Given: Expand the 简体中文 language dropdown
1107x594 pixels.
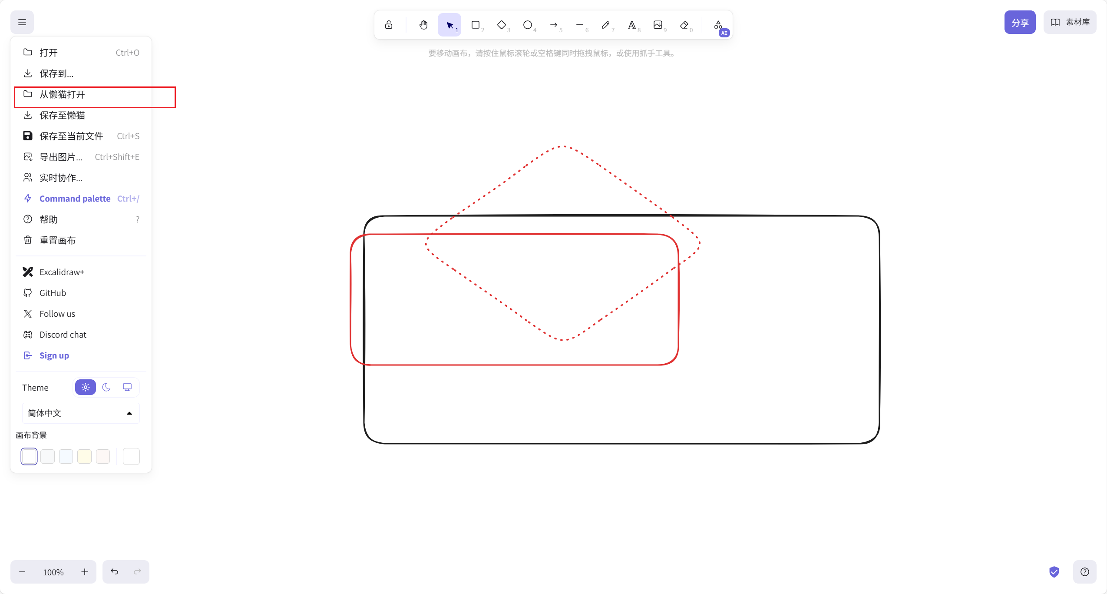Looking at the screenshot, I should tap(81, 413).
